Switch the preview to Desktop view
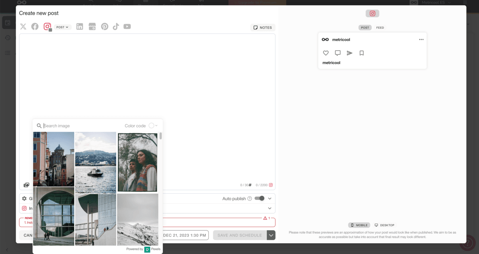 384,225
